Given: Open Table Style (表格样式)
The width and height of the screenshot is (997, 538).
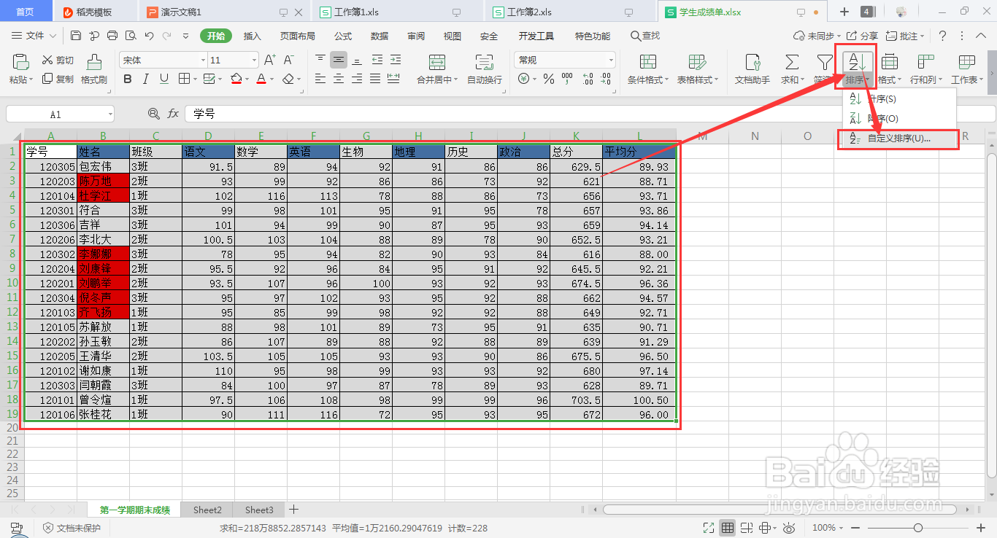Looking at the screenshot, I should click(x=698, y=69).
